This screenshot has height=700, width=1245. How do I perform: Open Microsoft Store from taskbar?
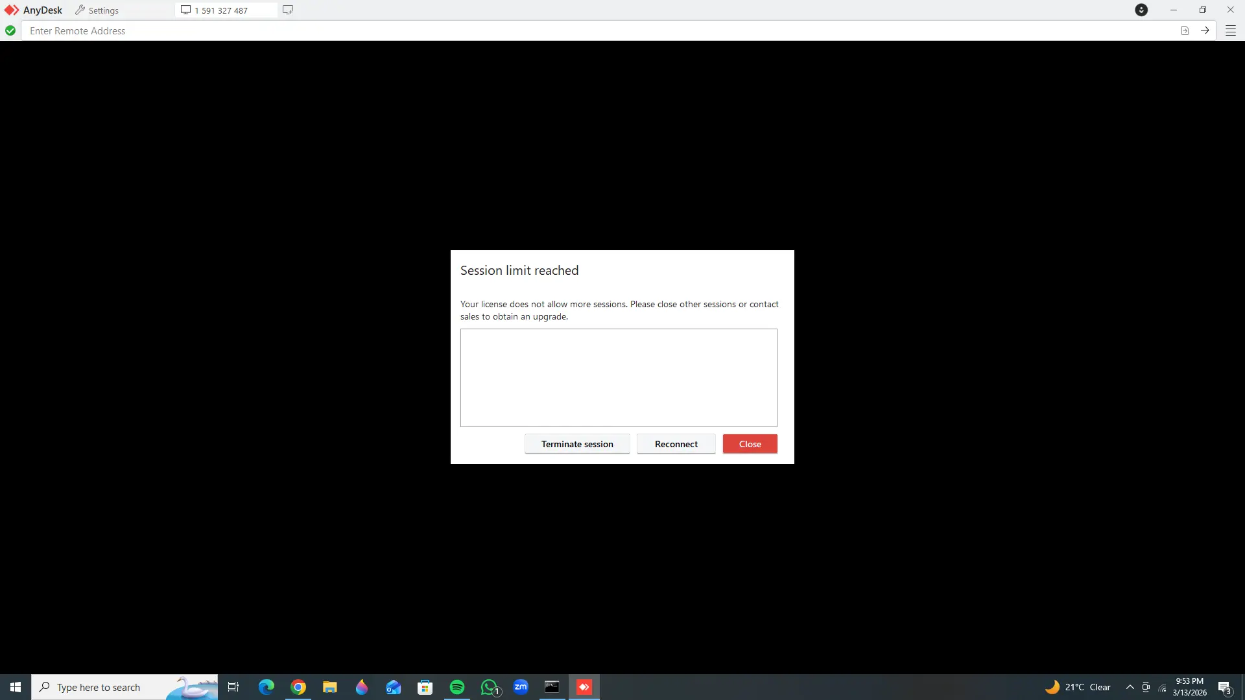[425, 687]
